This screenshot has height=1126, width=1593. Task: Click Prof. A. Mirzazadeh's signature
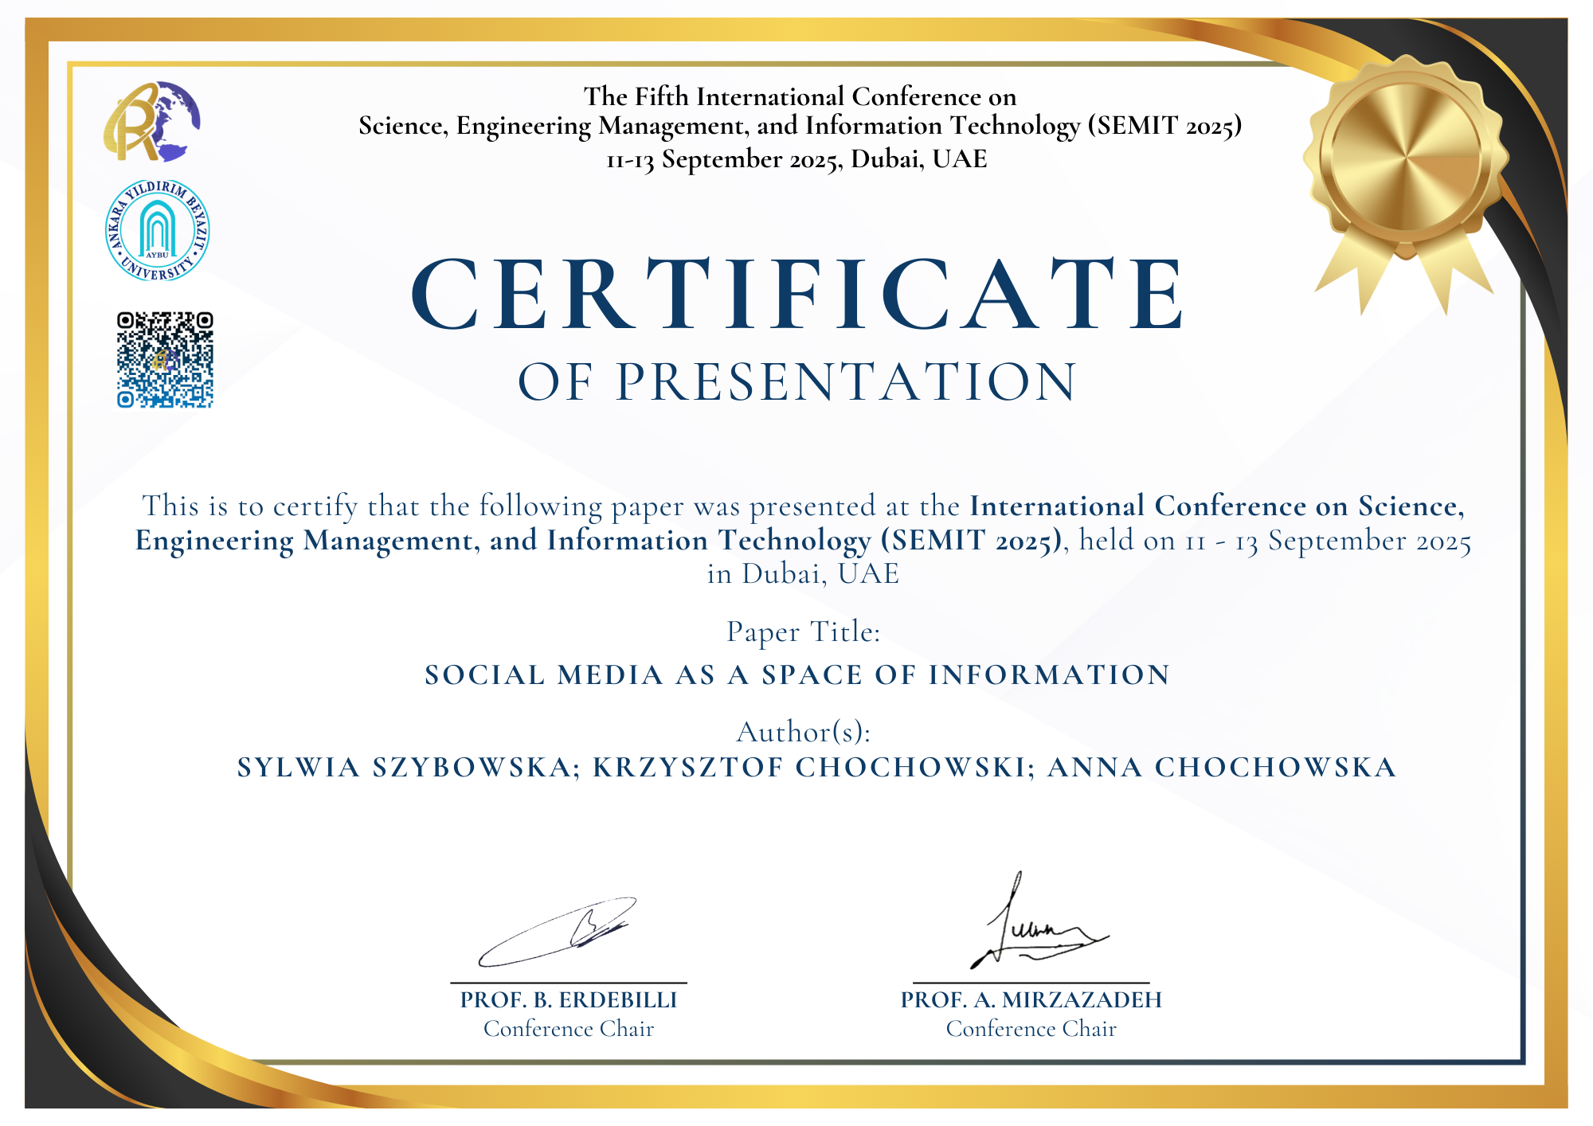1035,928
